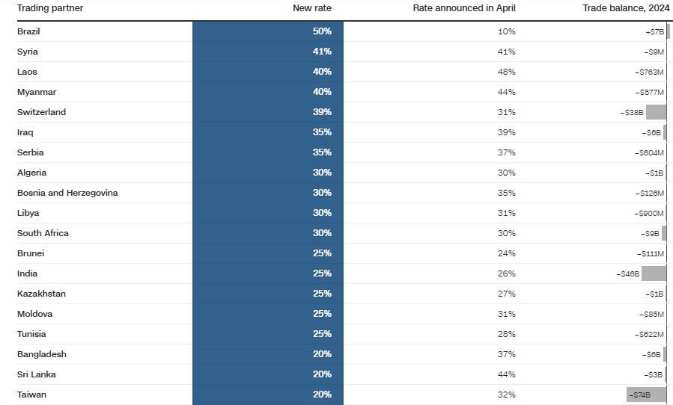Click the Switzerland country name

[42, 112]
